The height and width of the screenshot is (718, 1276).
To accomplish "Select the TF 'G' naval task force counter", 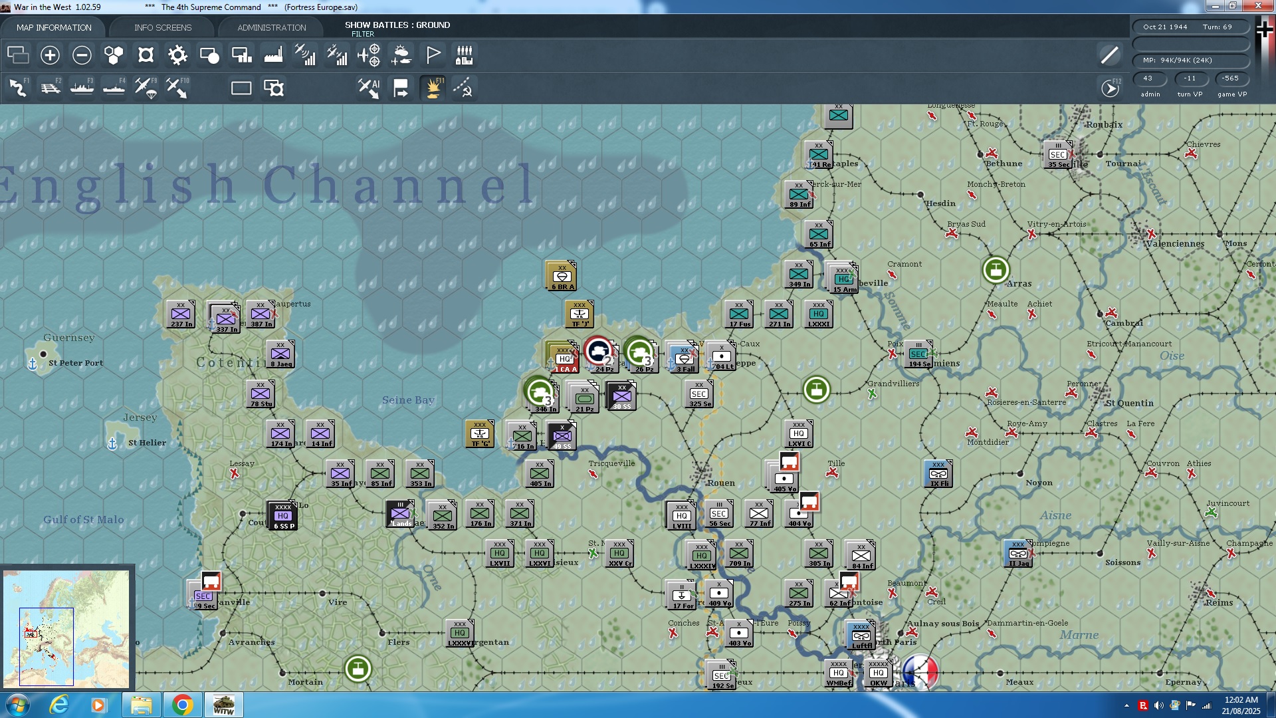I will pos(480,433).
